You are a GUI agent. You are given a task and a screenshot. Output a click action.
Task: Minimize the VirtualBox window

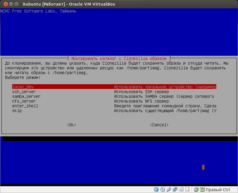(11, 4)
